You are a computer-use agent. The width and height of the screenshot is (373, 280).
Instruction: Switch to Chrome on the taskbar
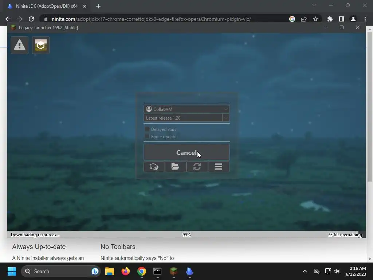click(142, 271)
